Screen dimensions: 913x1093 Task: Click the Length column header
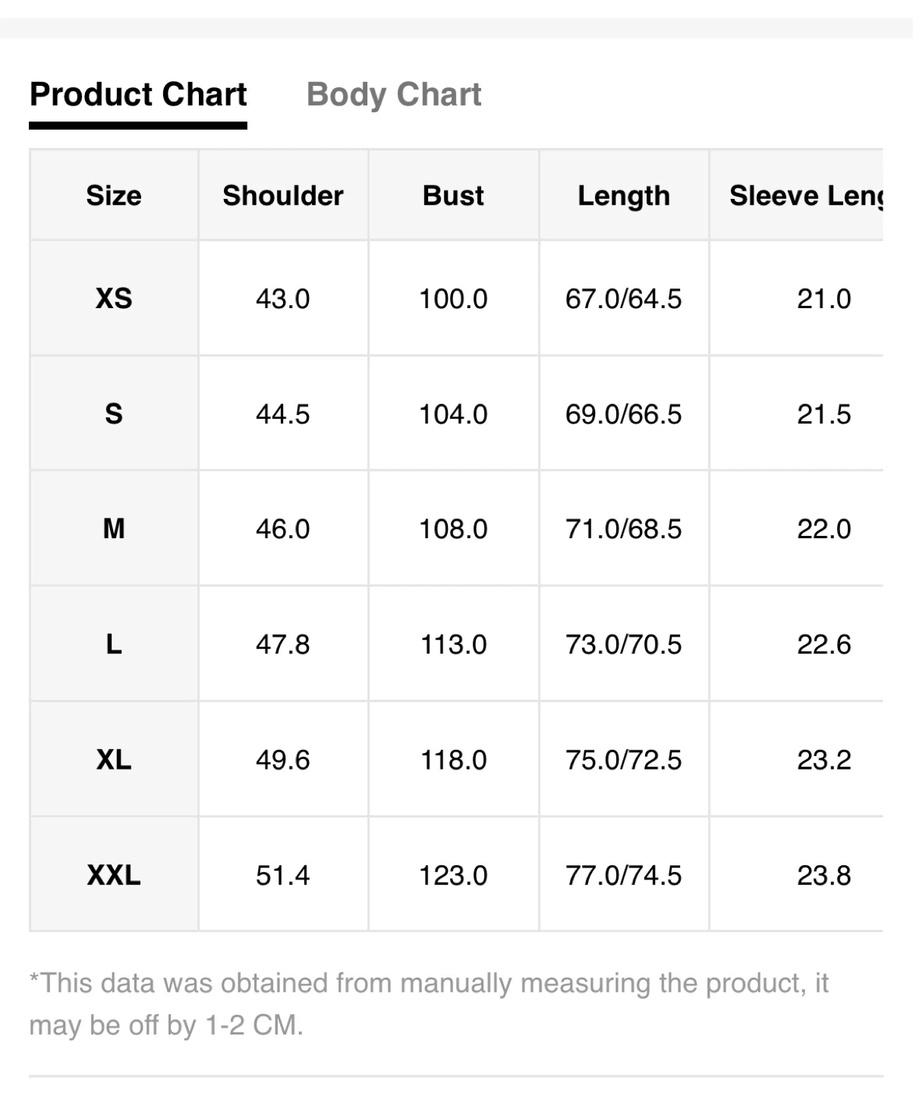pos(624,195)
